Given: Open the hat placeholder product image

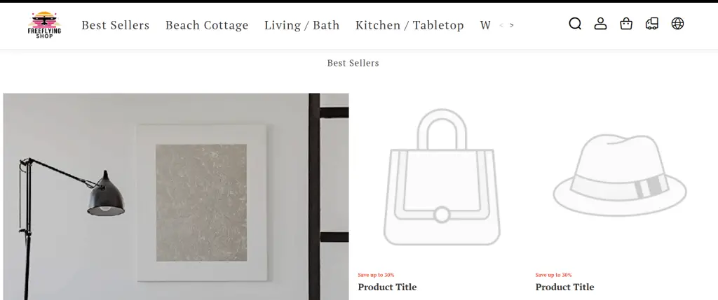Looking at the screenshot, I should coord(620,177).
